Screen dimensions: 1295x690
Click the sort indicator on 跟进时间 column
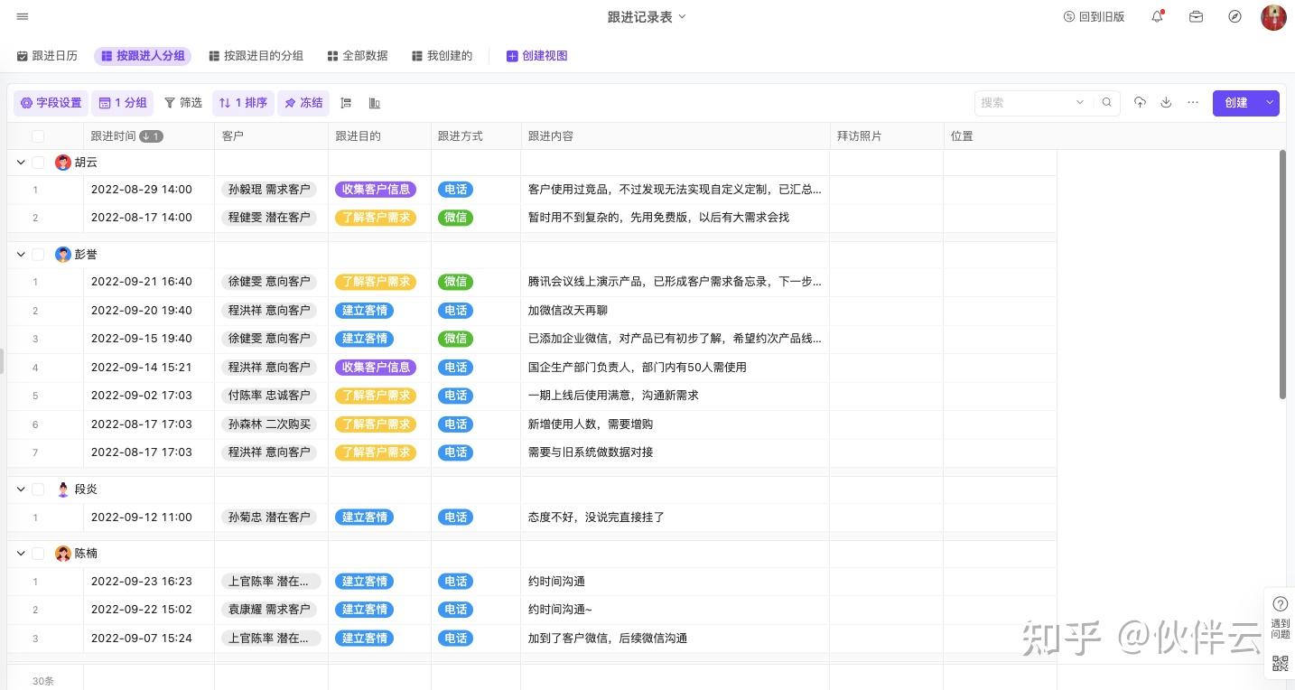[x=152, y=136]
